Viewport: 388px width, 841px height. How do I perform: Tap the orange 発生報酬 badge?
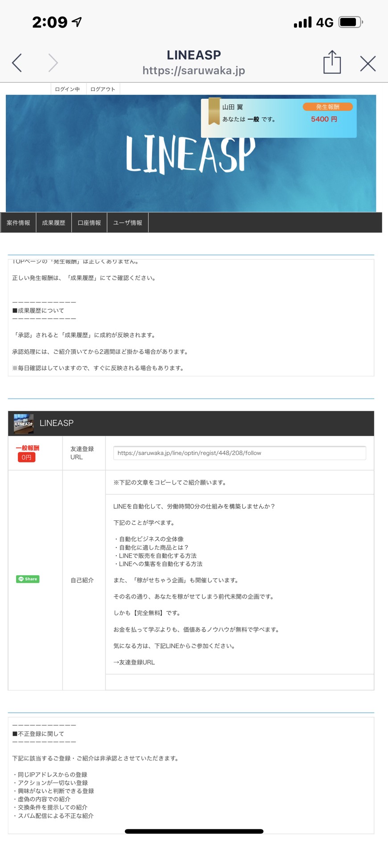(328, 107)
